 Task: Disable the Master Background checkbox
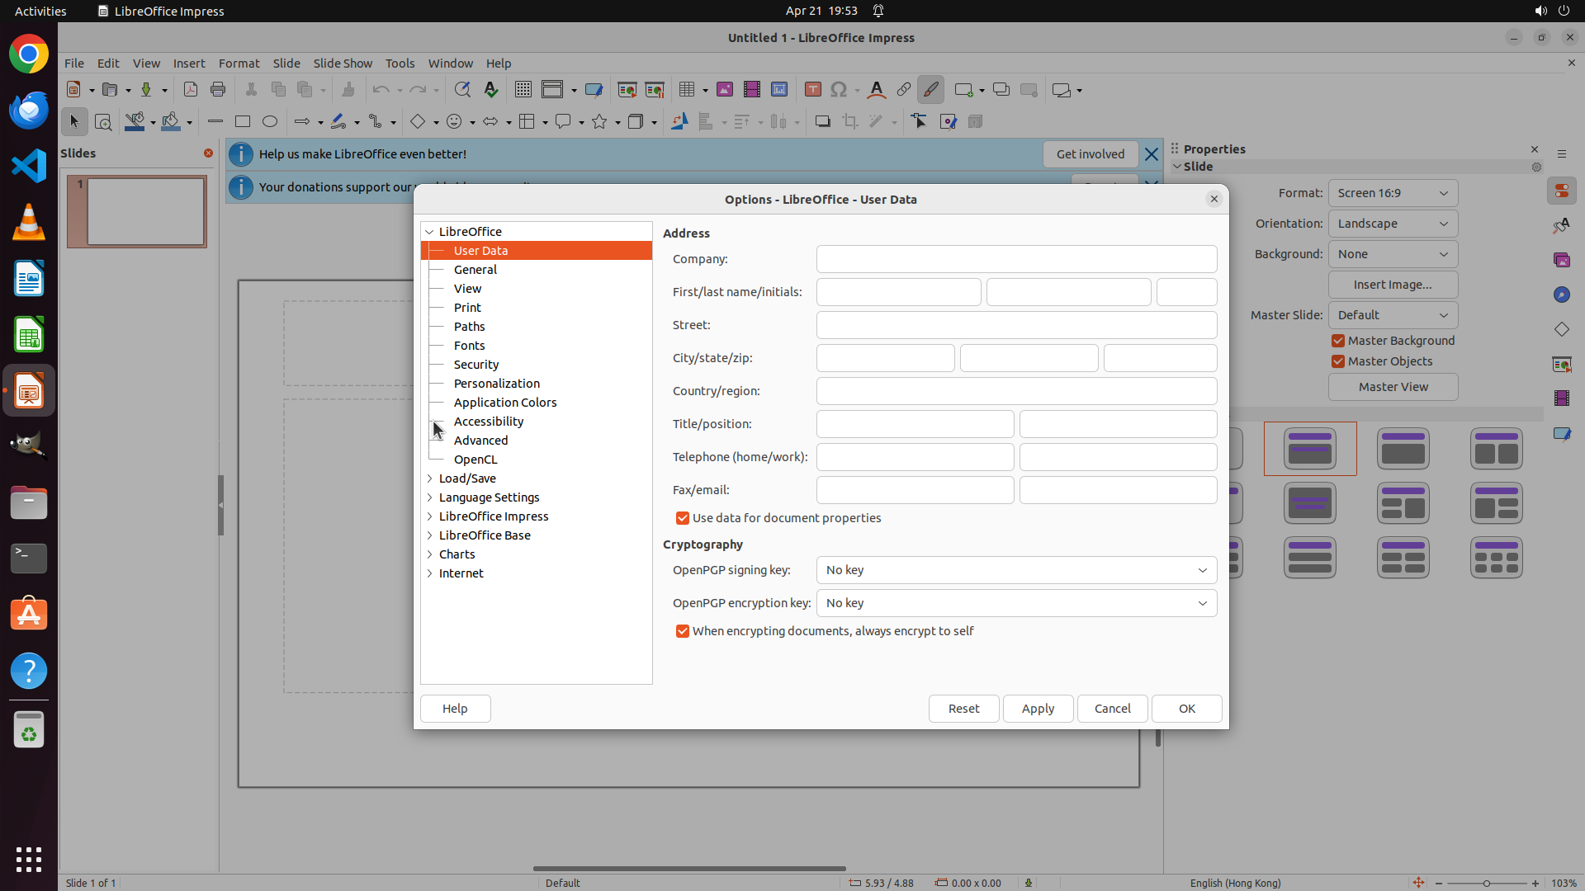point(1338,341)
